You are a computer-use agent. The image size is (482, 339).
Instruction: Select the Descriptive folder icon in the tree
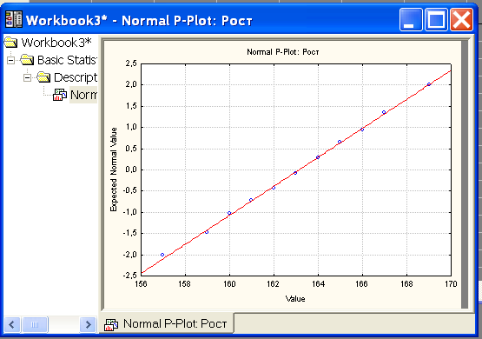click(x=43, y=76)
